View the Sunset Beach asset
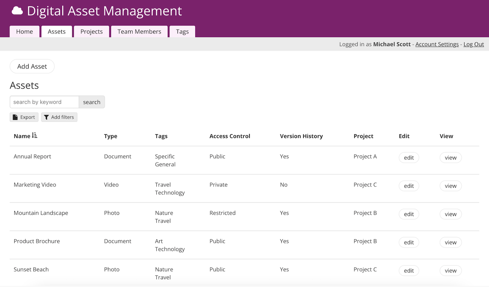 click(451, 270)
